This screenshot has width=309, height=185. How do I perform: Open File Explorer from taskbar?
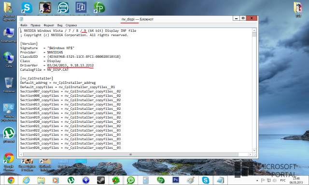(41, 180)
